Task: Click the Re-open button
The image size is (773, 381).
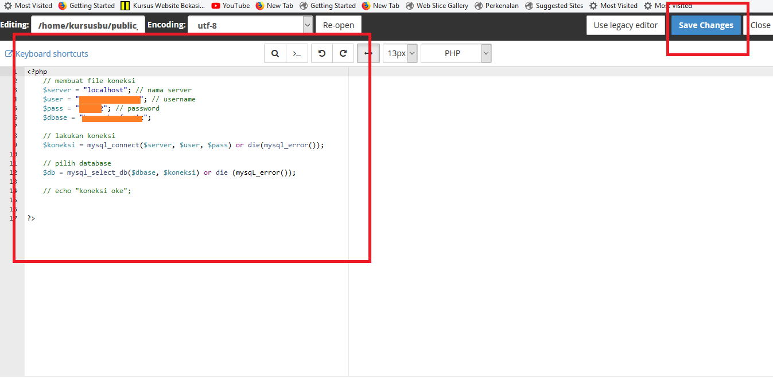Action: [x=338, y=25]
